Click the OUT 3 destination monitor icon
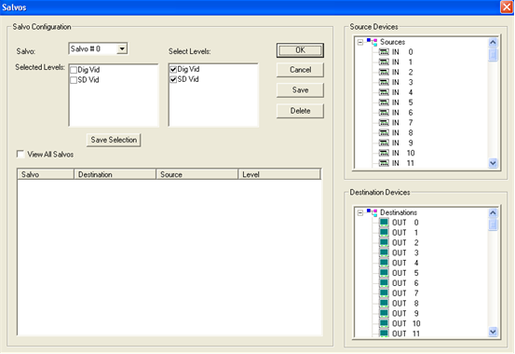 click(x=384, y=252)
